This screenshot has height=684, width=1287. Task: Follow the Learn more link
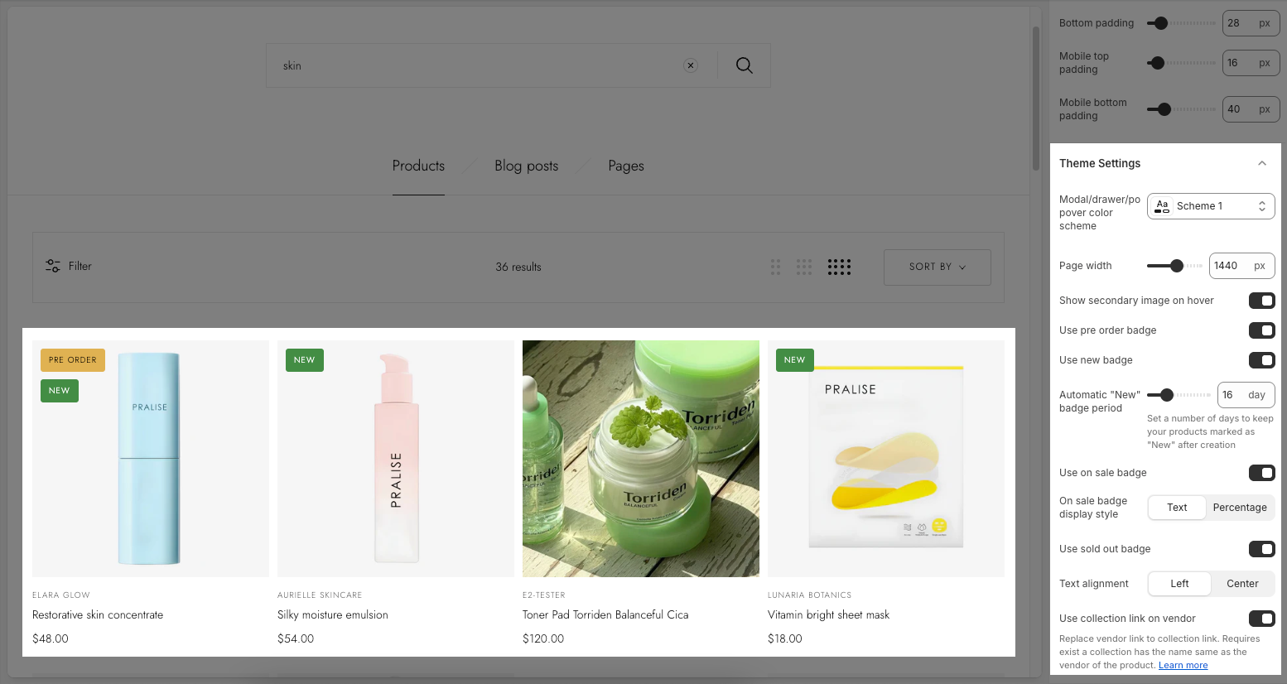tap(1183, 665)
